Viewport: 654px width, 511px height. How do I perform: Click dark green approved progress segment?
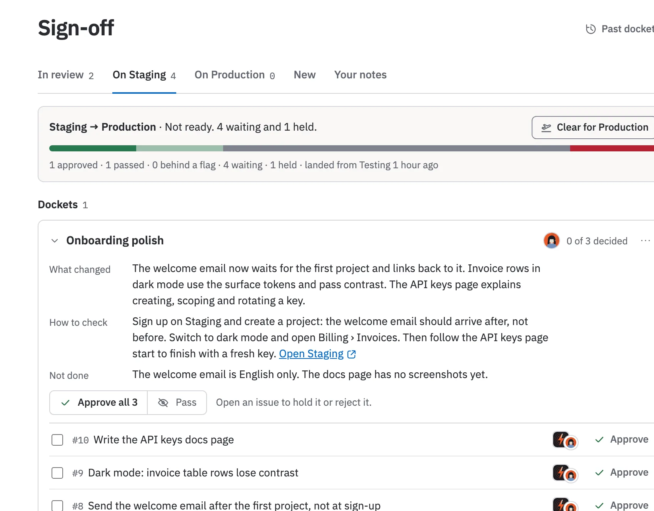click(x=93, y=148)
